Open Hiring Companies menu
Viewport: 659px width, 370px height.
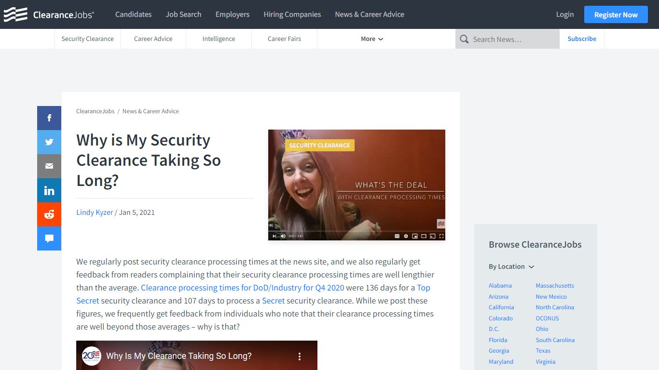[x=292, y=14]
